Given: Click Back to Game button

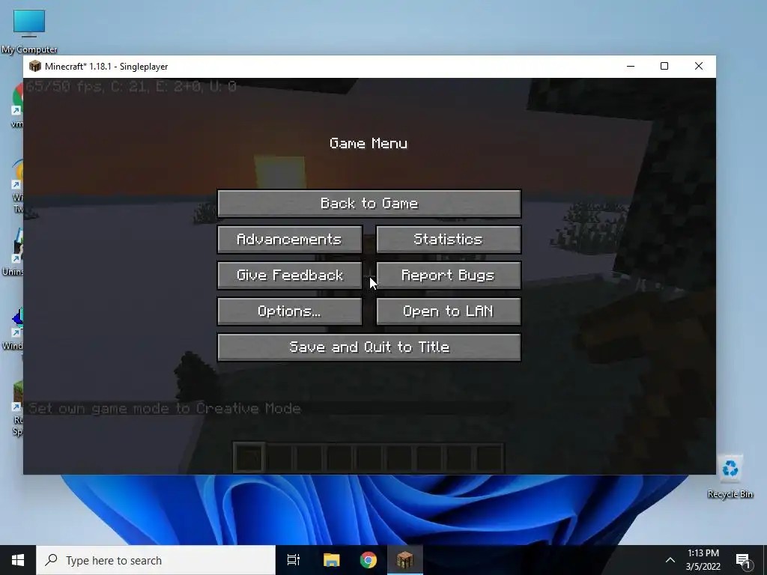Looking at the screenshot, I should click(x=369, y=204).
